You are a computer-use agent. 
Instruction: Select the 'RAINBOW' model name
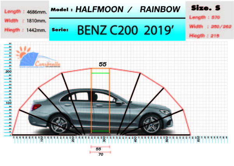[160, 9]
